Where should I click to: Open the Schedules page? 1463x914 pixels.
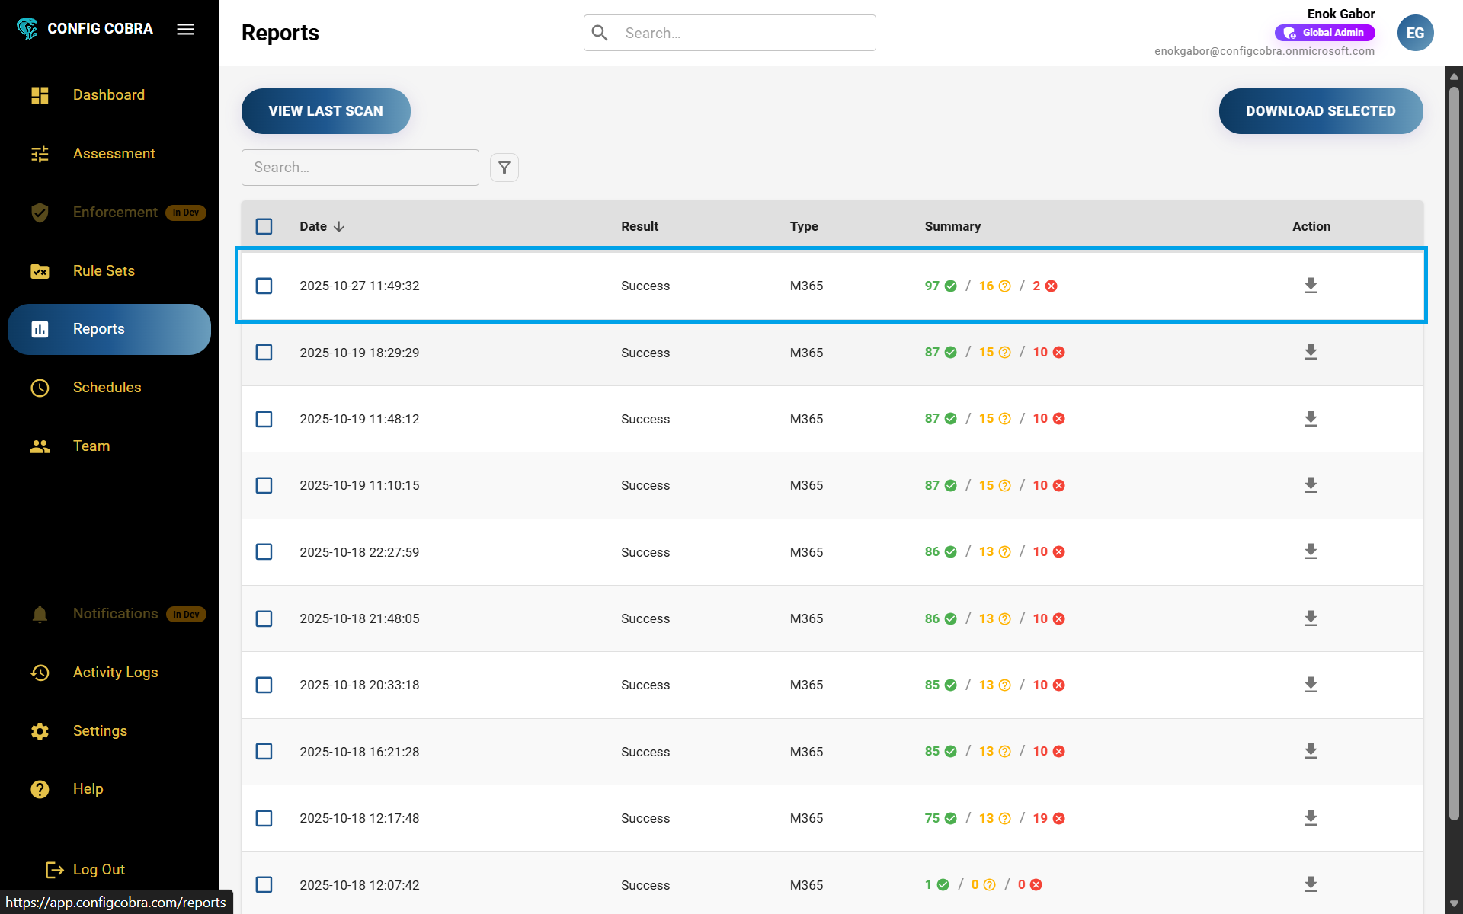pos(107,387)
